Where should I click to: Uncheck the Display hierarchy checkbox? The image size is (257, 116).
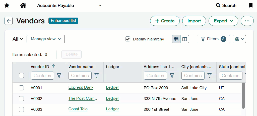128,39
